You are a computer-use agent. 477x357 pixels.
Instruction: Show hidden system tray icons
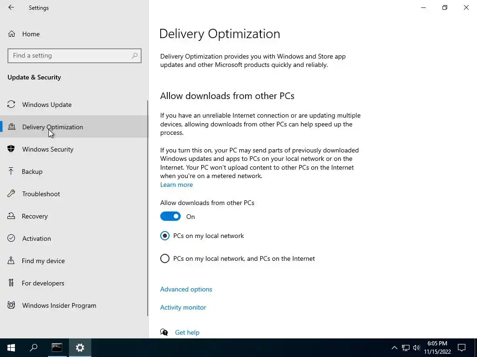point(394,348)
